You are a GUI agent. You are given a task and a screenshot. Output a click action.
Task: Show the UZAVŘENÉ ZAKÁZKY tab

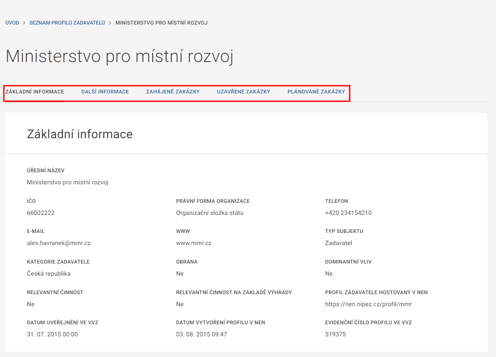pos(243,92)
